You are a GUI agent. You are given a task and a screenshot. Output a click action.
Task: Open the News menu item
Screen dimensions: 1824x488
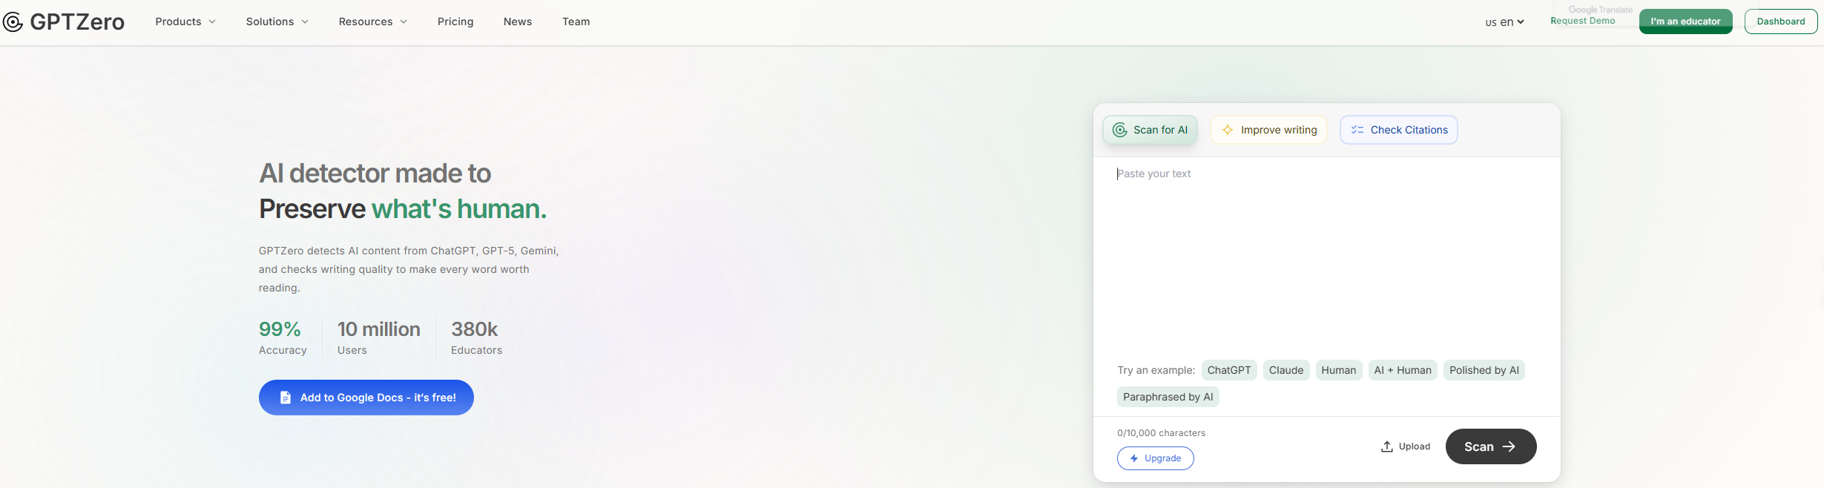coord(518,22)
